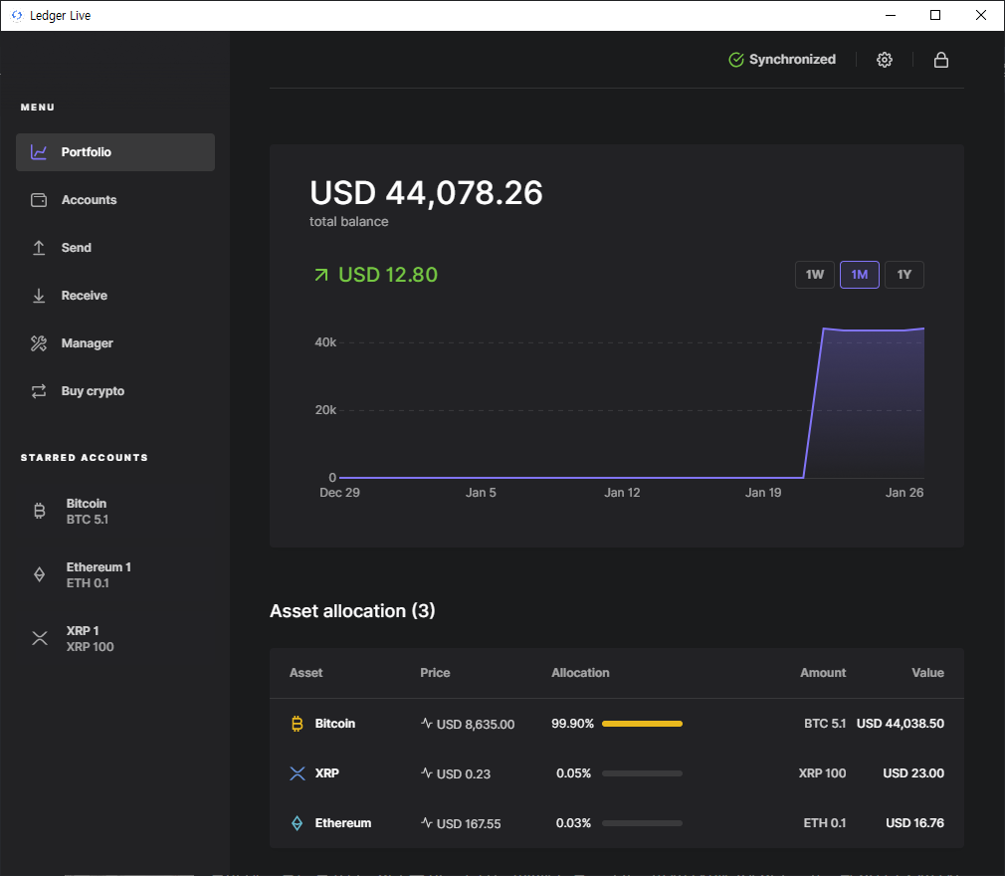Open the Ethereum row in asset allocation
1005x876 pixels.
point(617,823)
